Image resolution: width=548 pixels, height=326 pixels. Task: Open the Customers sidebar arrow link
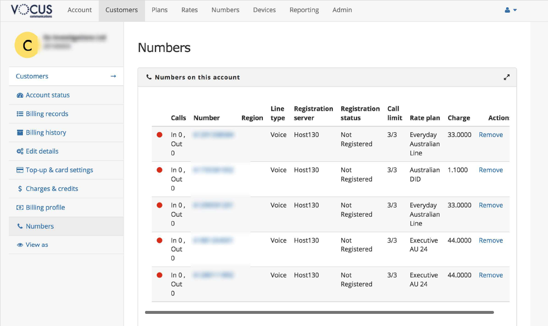[113, 76]
